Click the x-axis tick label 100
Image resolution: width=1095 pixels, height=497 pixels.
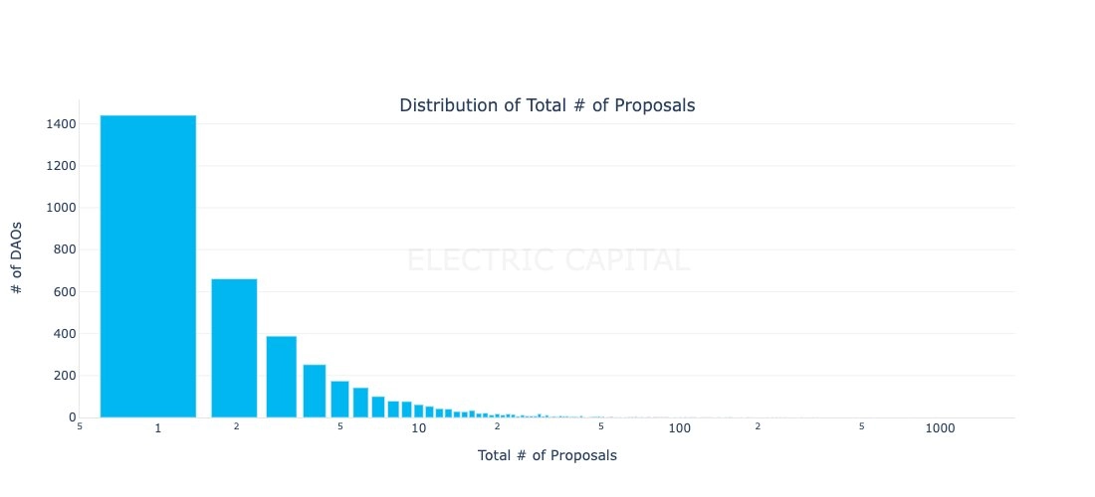pyautogui.click(x=680, y=428)
